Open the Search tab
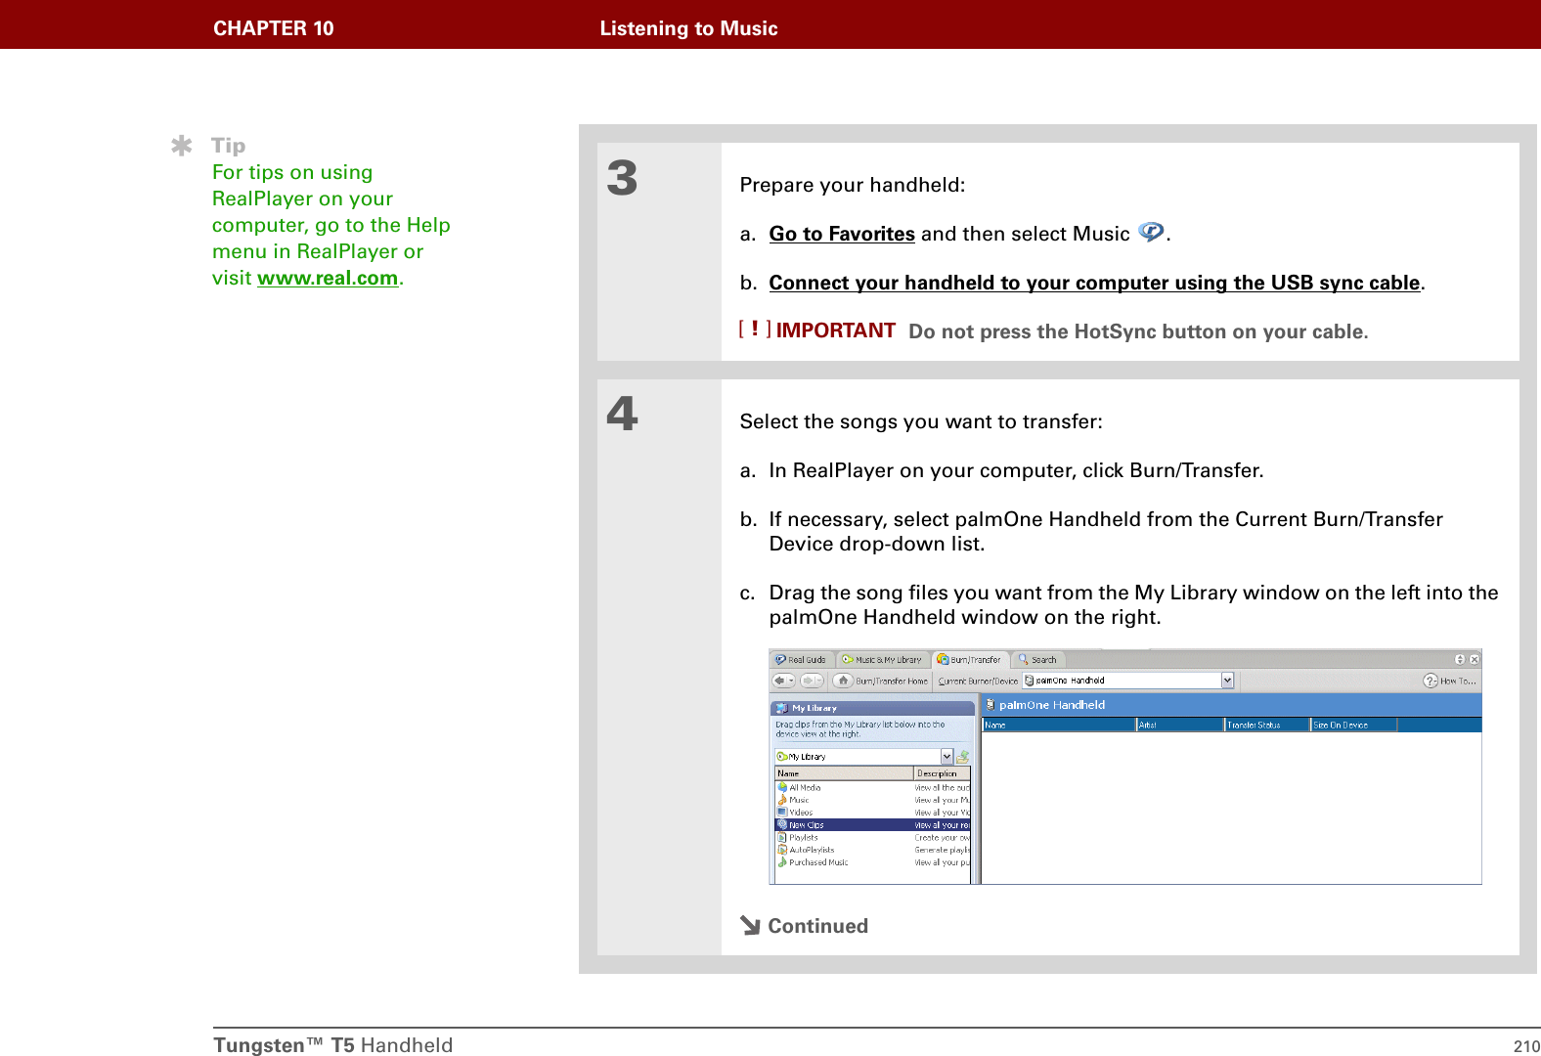The height and width of the screenshot is (1056, 1541). 1038,660
